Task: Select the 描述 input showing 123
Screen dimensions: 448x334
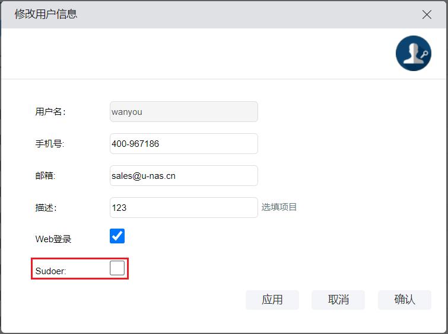Action: [x=183, y=208]
